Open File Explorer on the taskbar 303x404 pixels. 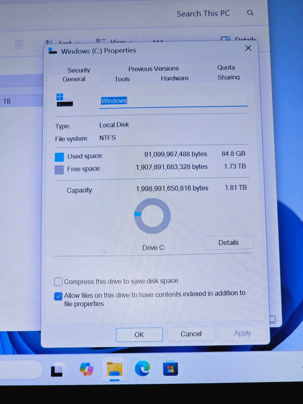114,369
